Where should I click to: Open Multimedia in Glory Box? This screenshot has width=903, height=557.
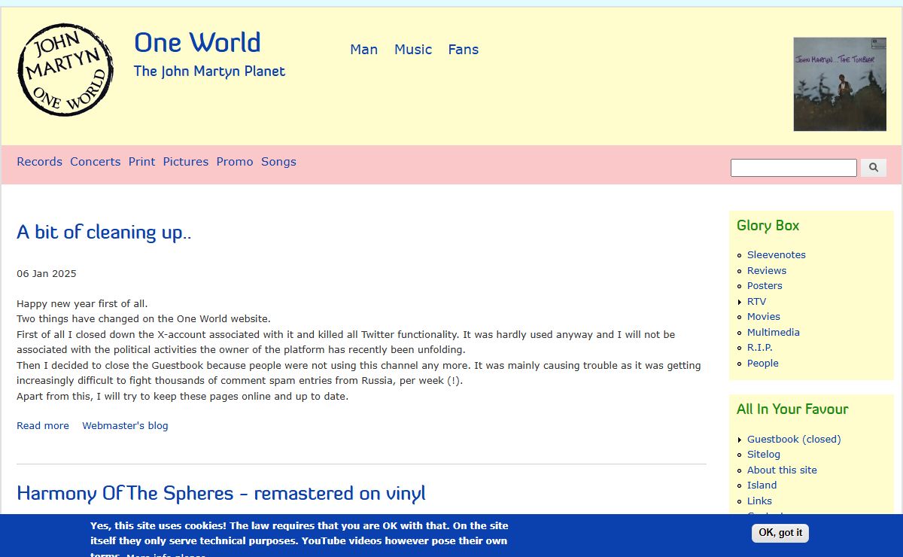pyautogui.click(x=774, y=333)
